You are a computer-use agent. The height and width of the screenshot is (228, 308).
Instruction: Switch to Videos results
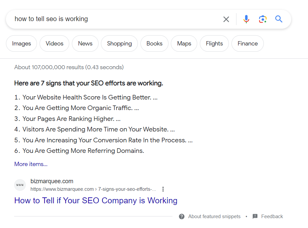pyautogui.click(x=54, y=43)
